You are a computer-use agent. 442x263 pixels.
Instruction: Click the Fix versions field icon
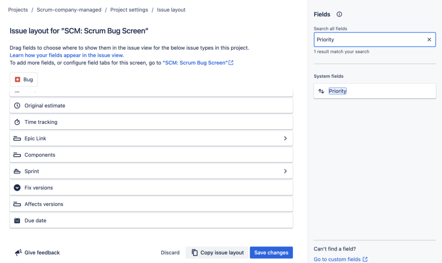pos(17,187)
